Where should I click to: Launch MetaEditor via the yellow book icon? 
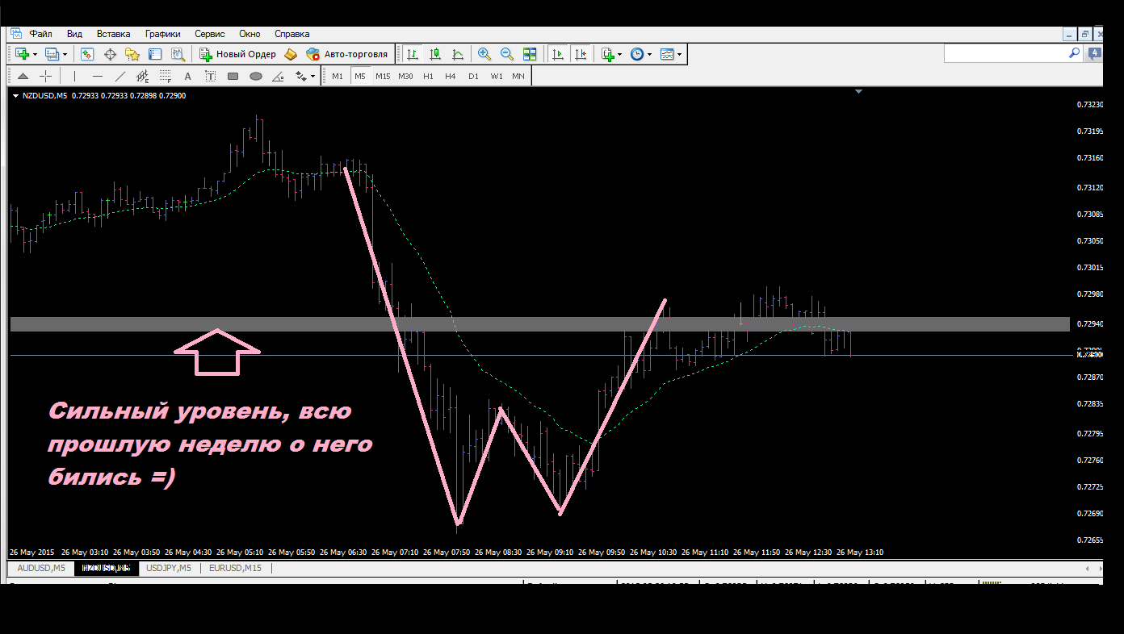point(291,54)
